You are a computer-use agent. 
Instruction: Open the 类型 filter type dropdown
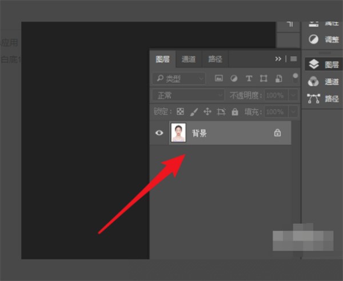179,78
